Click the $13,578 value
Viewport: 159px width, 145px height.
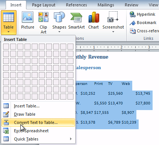point(88,122)
